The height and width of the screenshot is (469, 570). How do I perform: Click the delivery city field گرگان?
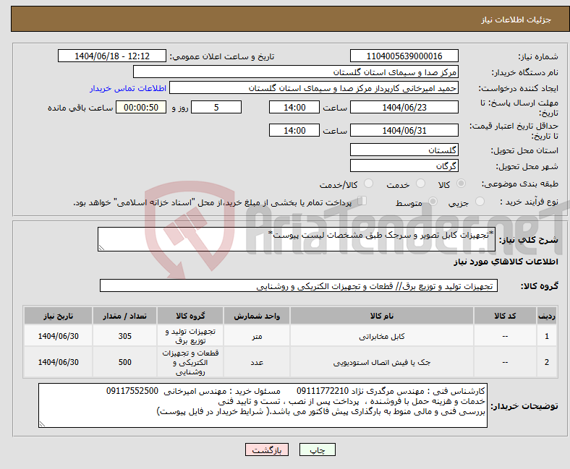tap(404, 165)
